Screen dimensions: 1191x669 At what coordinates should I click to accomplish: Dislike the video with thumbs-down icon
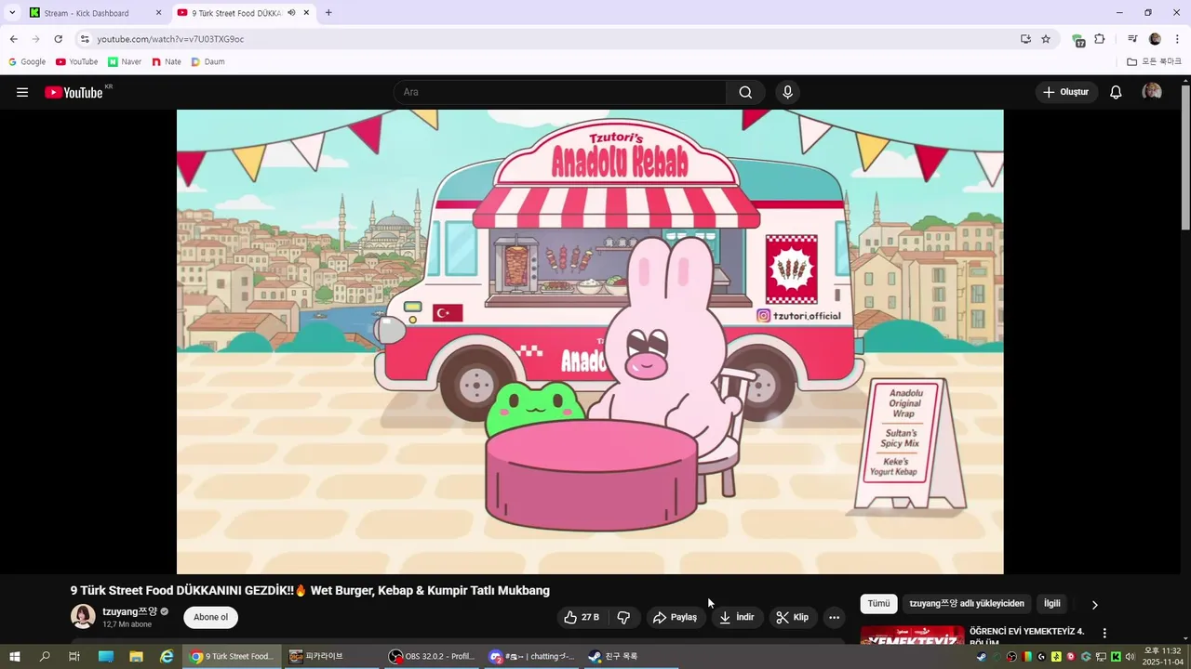[624, 617]
